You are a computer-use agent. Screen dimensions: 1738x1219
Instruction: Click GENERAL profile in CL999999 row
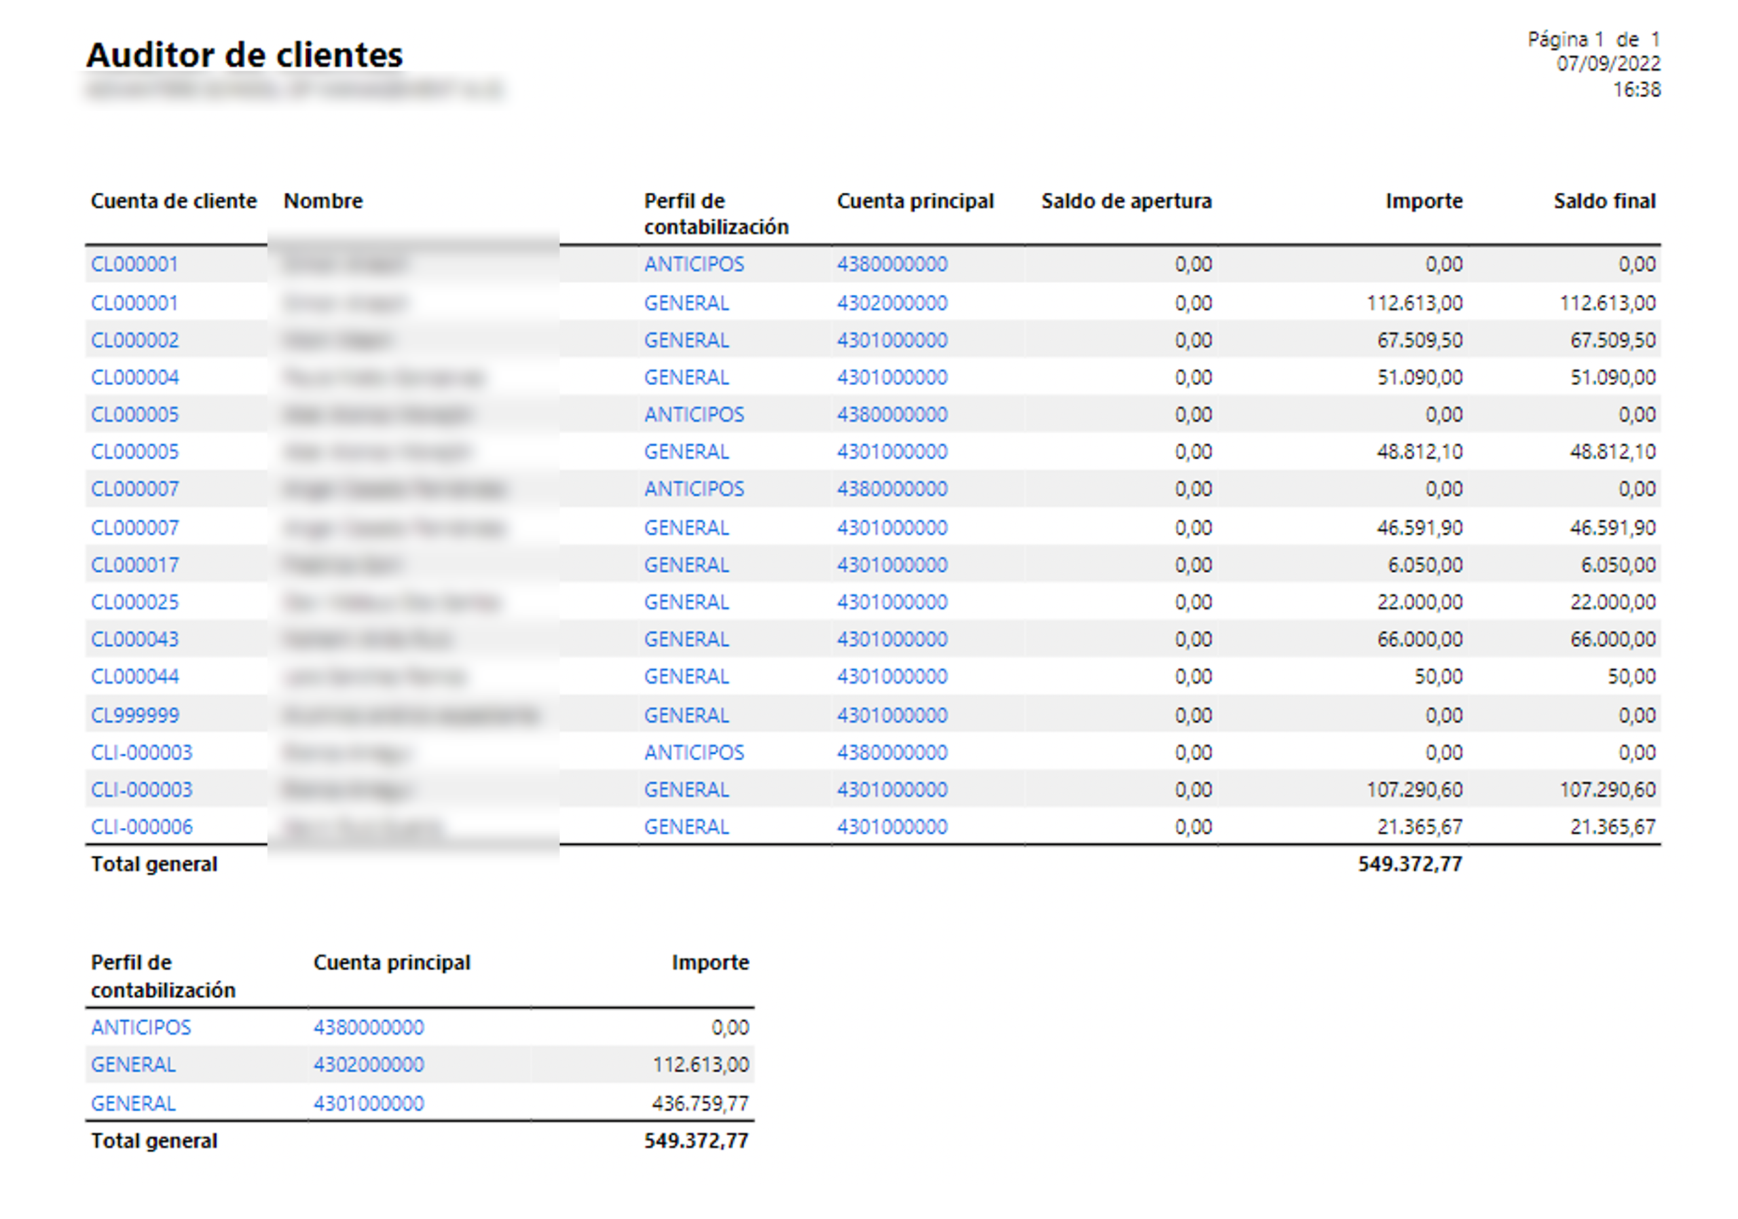pyautogui.click(x=686, y=714)
